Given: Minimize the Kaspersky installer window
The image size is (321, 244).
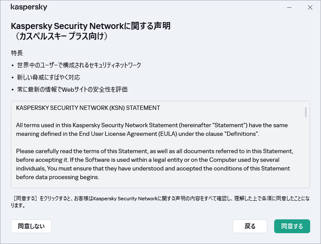Looking at the screenshot, I should point(289,7).
